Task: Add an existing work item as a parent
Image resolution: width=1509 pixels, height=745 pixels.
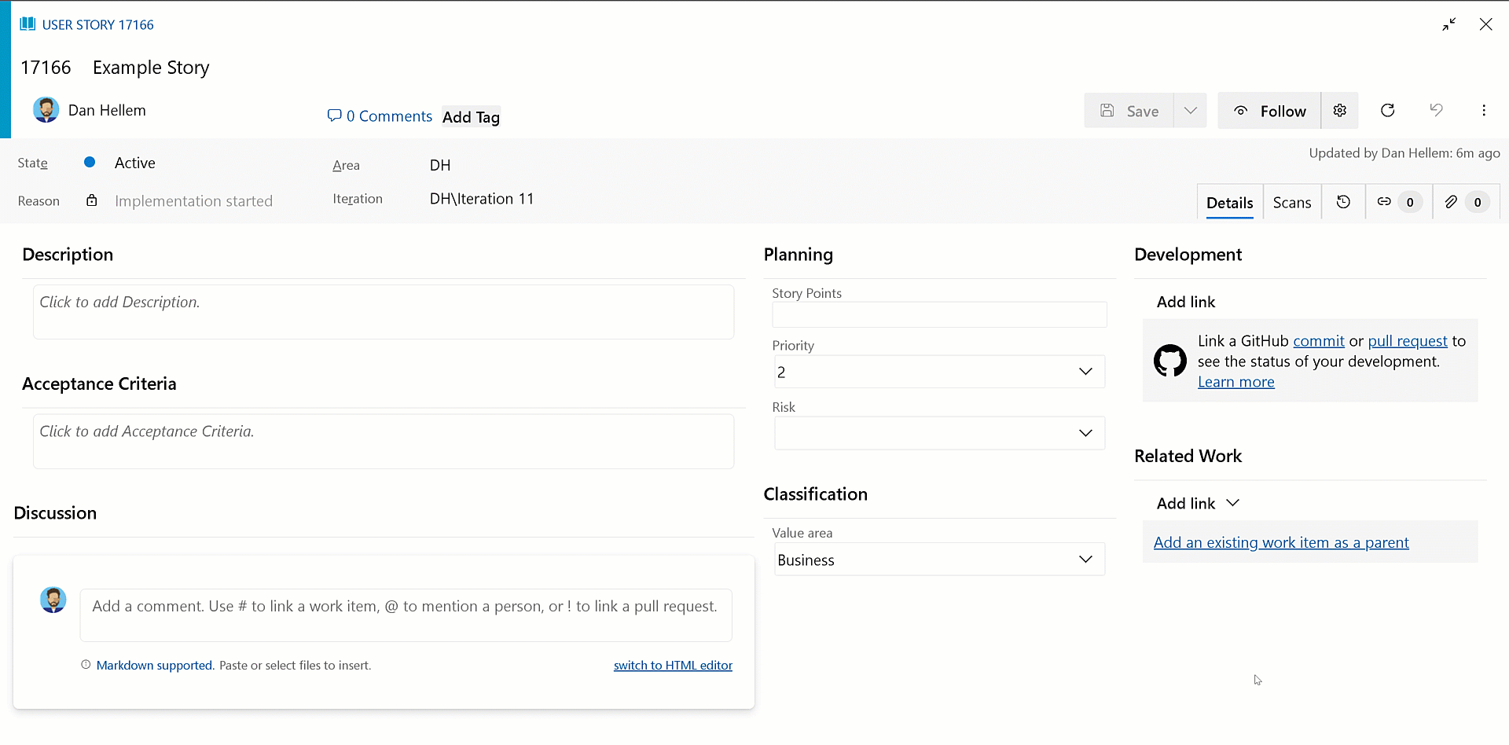Action: point(1281,541)
